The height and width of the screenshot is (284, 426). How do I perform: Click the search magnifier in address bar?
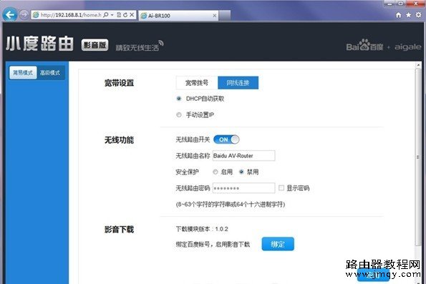tap(106, 14)
